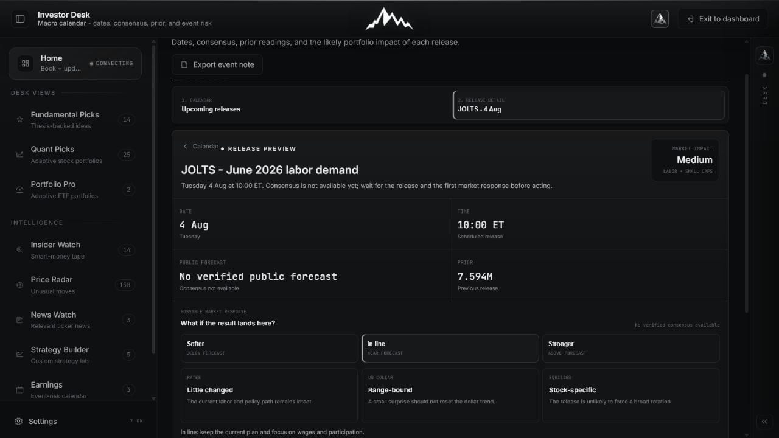Toggle the sidebar panel icon
Image resolution: width=779 pixels, height=438 pixels.
pos(20,19)
